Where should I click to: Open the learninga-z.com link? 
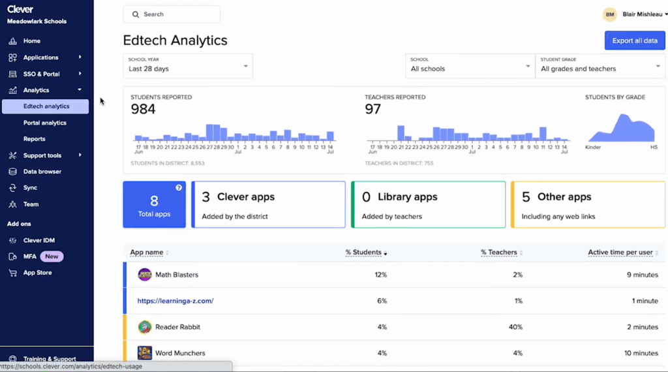click(x=175, y=301)
